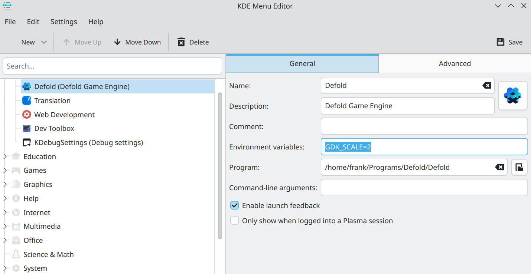Clear the Program path with its eraser icon
531x274 pixels.
pos(499,167)
